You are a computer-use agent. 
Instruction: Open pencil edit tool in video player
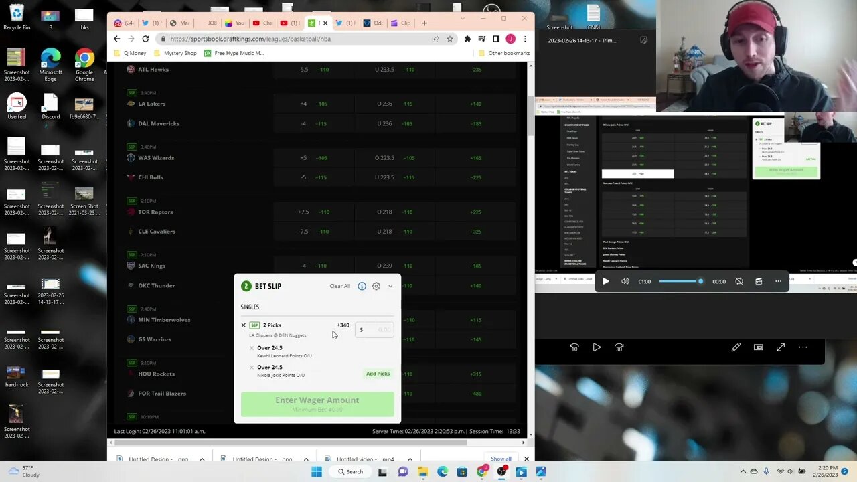point(736,347)
